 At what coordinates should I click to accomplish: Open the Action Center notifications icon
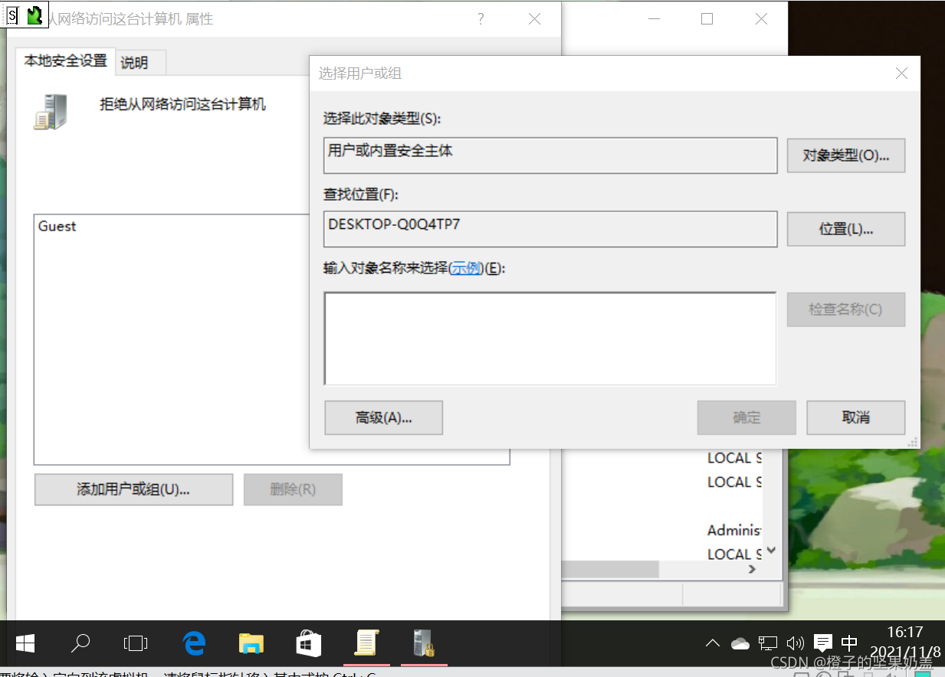[x=823, y=643]
